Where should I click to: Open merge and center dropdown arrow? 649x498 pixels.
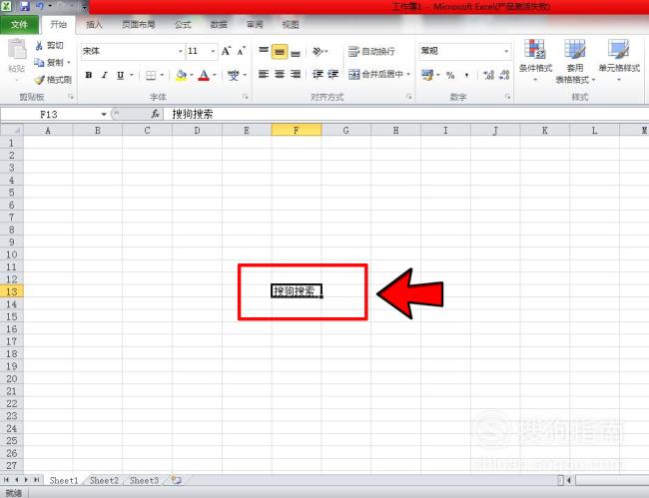pos(408,75)
